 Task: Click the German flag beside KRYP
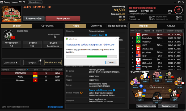tap(138, 45)
